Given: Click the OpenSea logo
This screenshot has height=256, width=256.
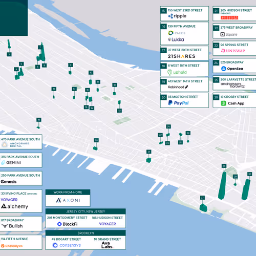Looking at the screenshot, I should [232, 69].
